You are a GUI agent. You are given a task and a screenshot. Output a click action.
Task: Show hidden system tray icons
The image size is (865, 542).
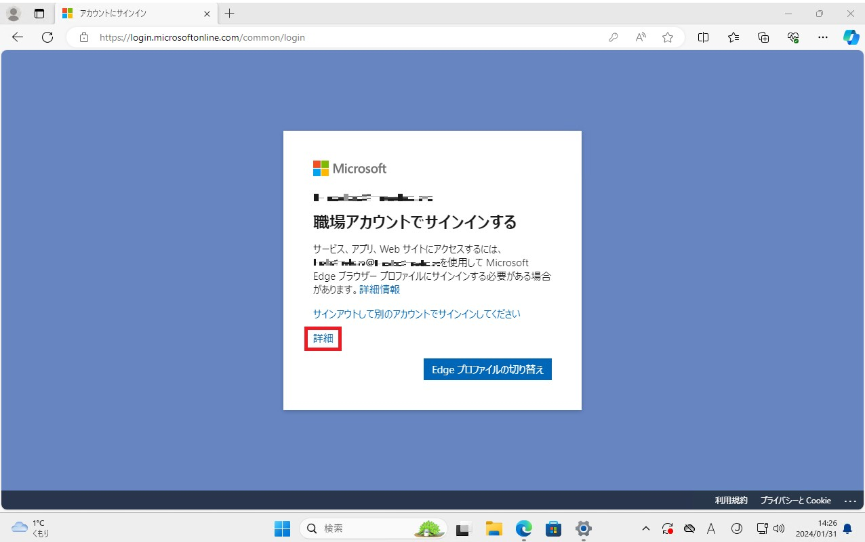(645, 528)
